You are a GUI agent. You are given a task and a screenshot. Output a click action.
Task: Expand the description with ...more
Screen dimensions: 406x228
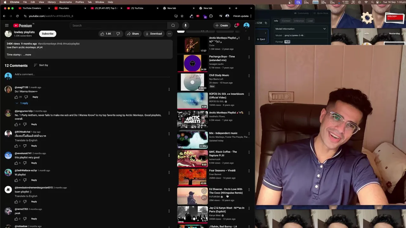[27, 55]
